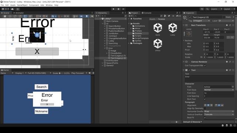Select the Hand tool in Scene toolbar
This screenshot has height=133, width=237.
tap(5, 16)
